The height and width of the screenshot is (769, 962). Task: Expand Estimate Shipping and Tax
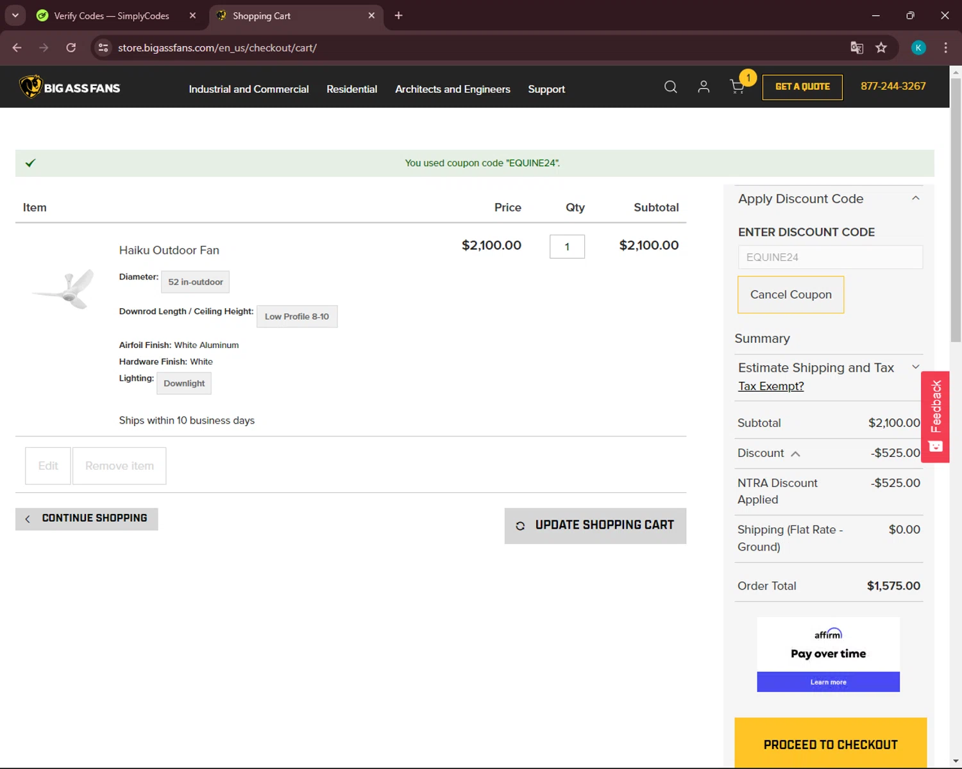pyautogui.click(x=916, y=367)
